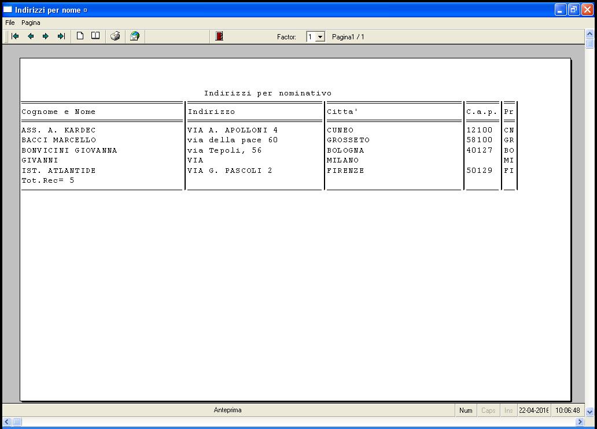The image size is (597, 429).
Task: Click province code 'CN'
Action: [x=509, y=130]
